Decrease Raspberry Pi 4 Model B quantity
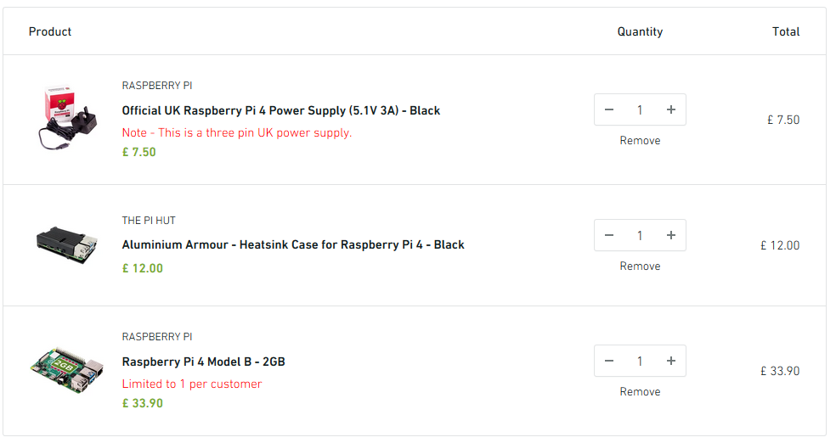Image resolution: width=836 pixels, height=443 pixels. [x=609, y=361]
